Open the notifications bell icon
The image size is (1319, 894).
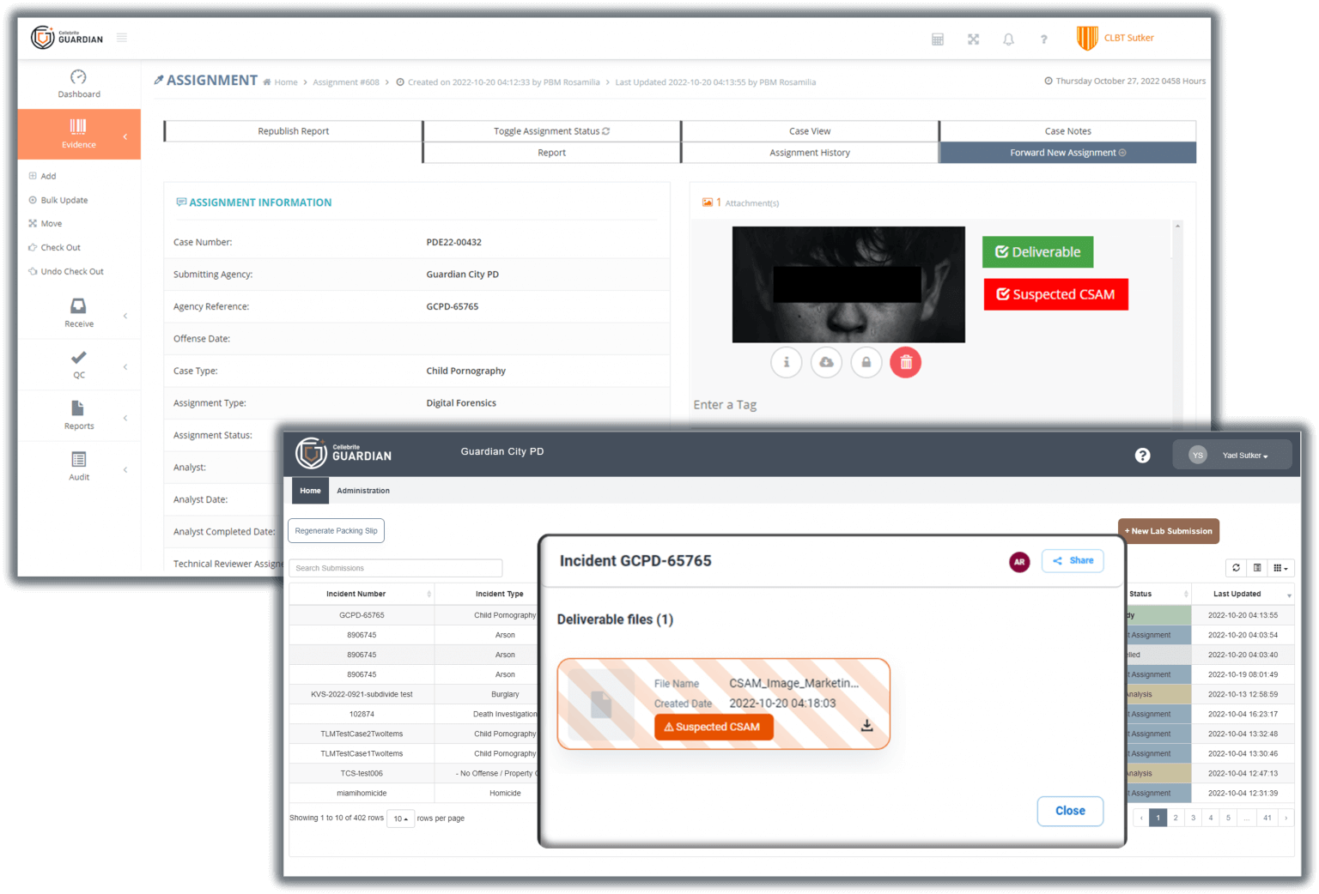click(x=1008, y=39)
